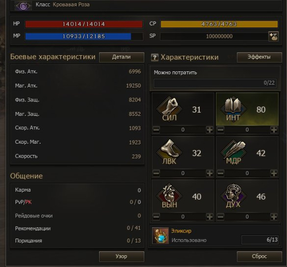This screenshot has width=287, height=267.
Task: Click the СИЛ fist stat icon
Action: click(x=169, y=108)
